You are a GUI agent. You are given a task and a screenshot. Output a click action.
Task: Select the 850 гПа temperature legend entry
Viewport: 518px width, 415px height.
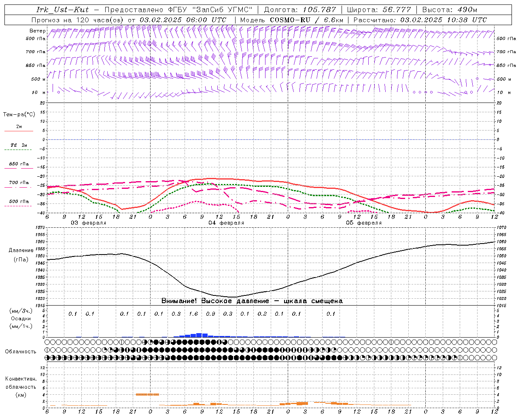coord(19,165)
